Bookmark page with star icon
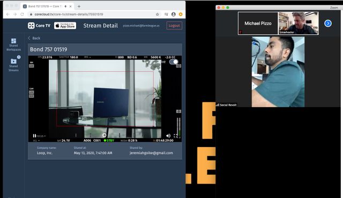Image resolution: width=343 pixels, height=198 pixels. [157, 14]
